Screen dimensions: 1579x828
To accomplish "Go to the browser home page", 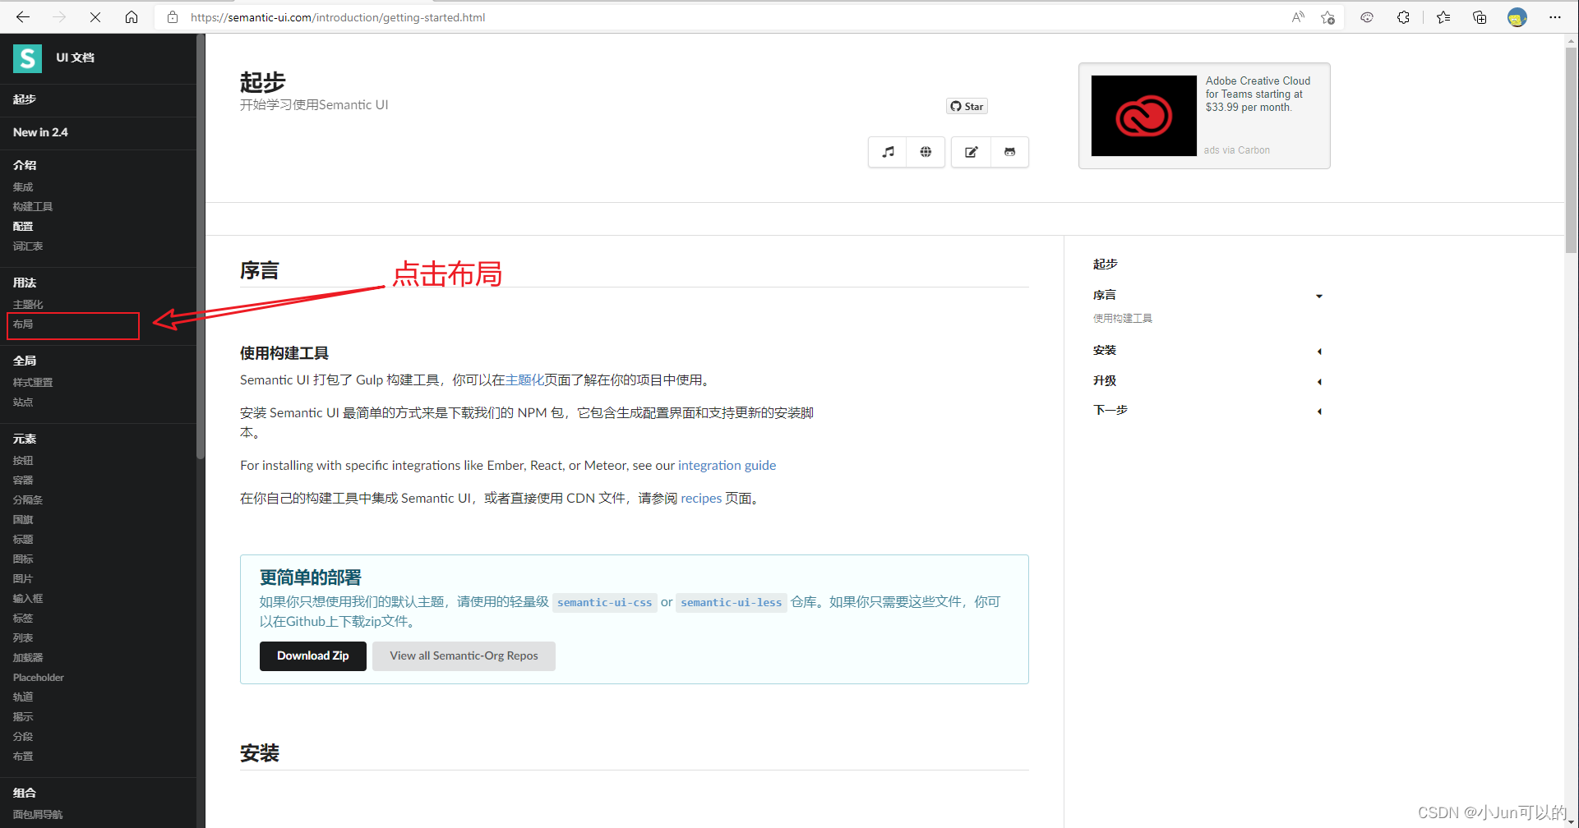I will coord(132,17).
